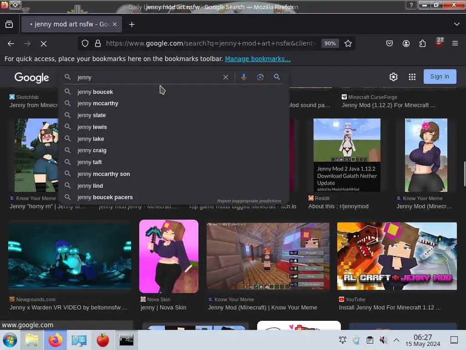Open Firefox application hamburger menu
The height and width of the screenshot is (350, 466).
coord(455,43)
